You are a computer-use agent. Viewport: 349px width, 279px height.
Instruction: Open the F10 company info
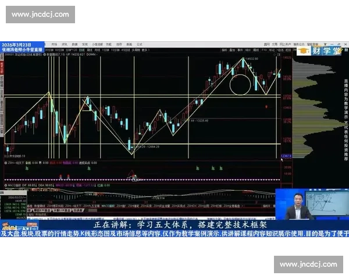point(264,50)
